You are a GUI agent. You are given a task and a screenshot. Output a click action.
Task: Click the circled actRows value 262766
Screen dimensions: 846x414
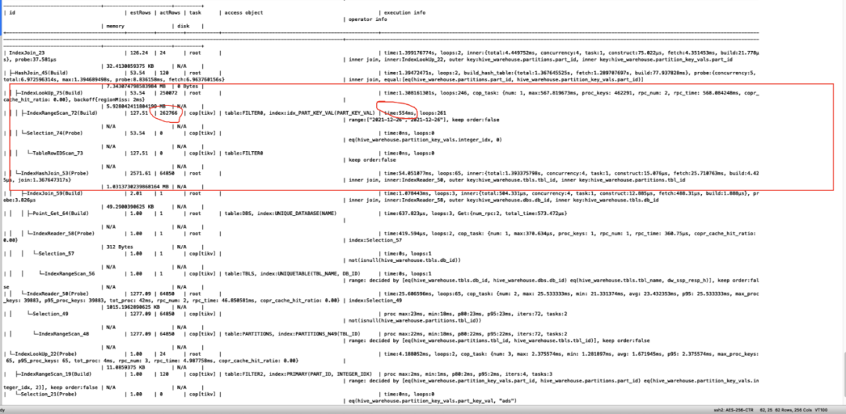170,113
